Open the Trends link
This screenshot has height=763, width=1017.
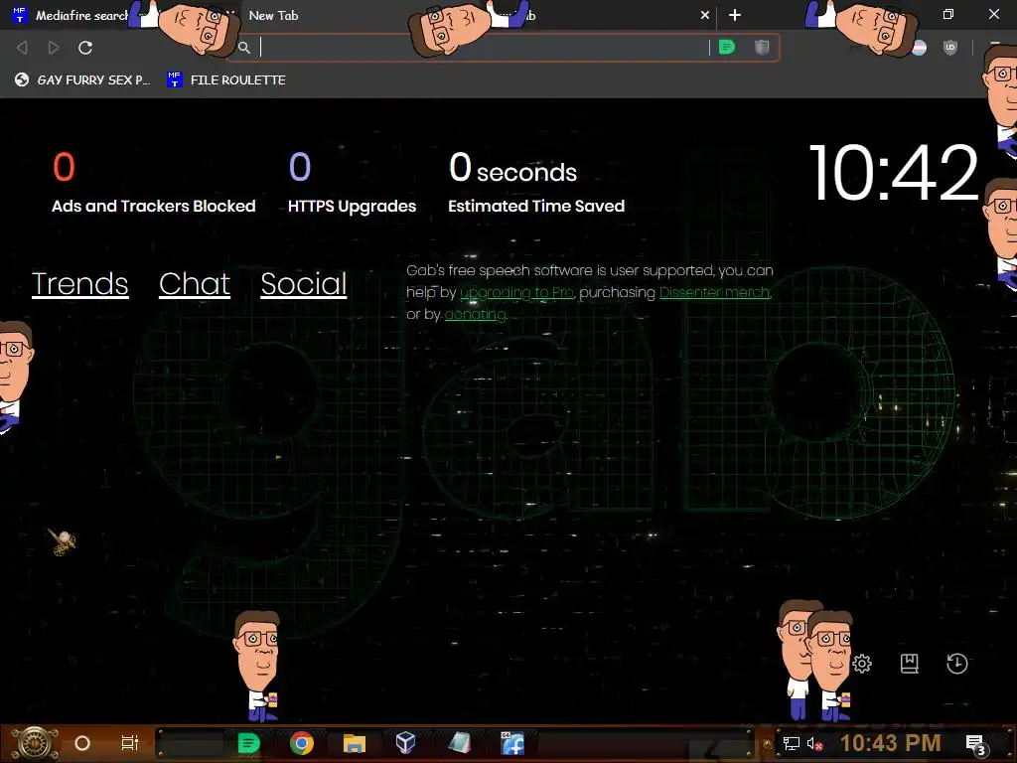80,283
